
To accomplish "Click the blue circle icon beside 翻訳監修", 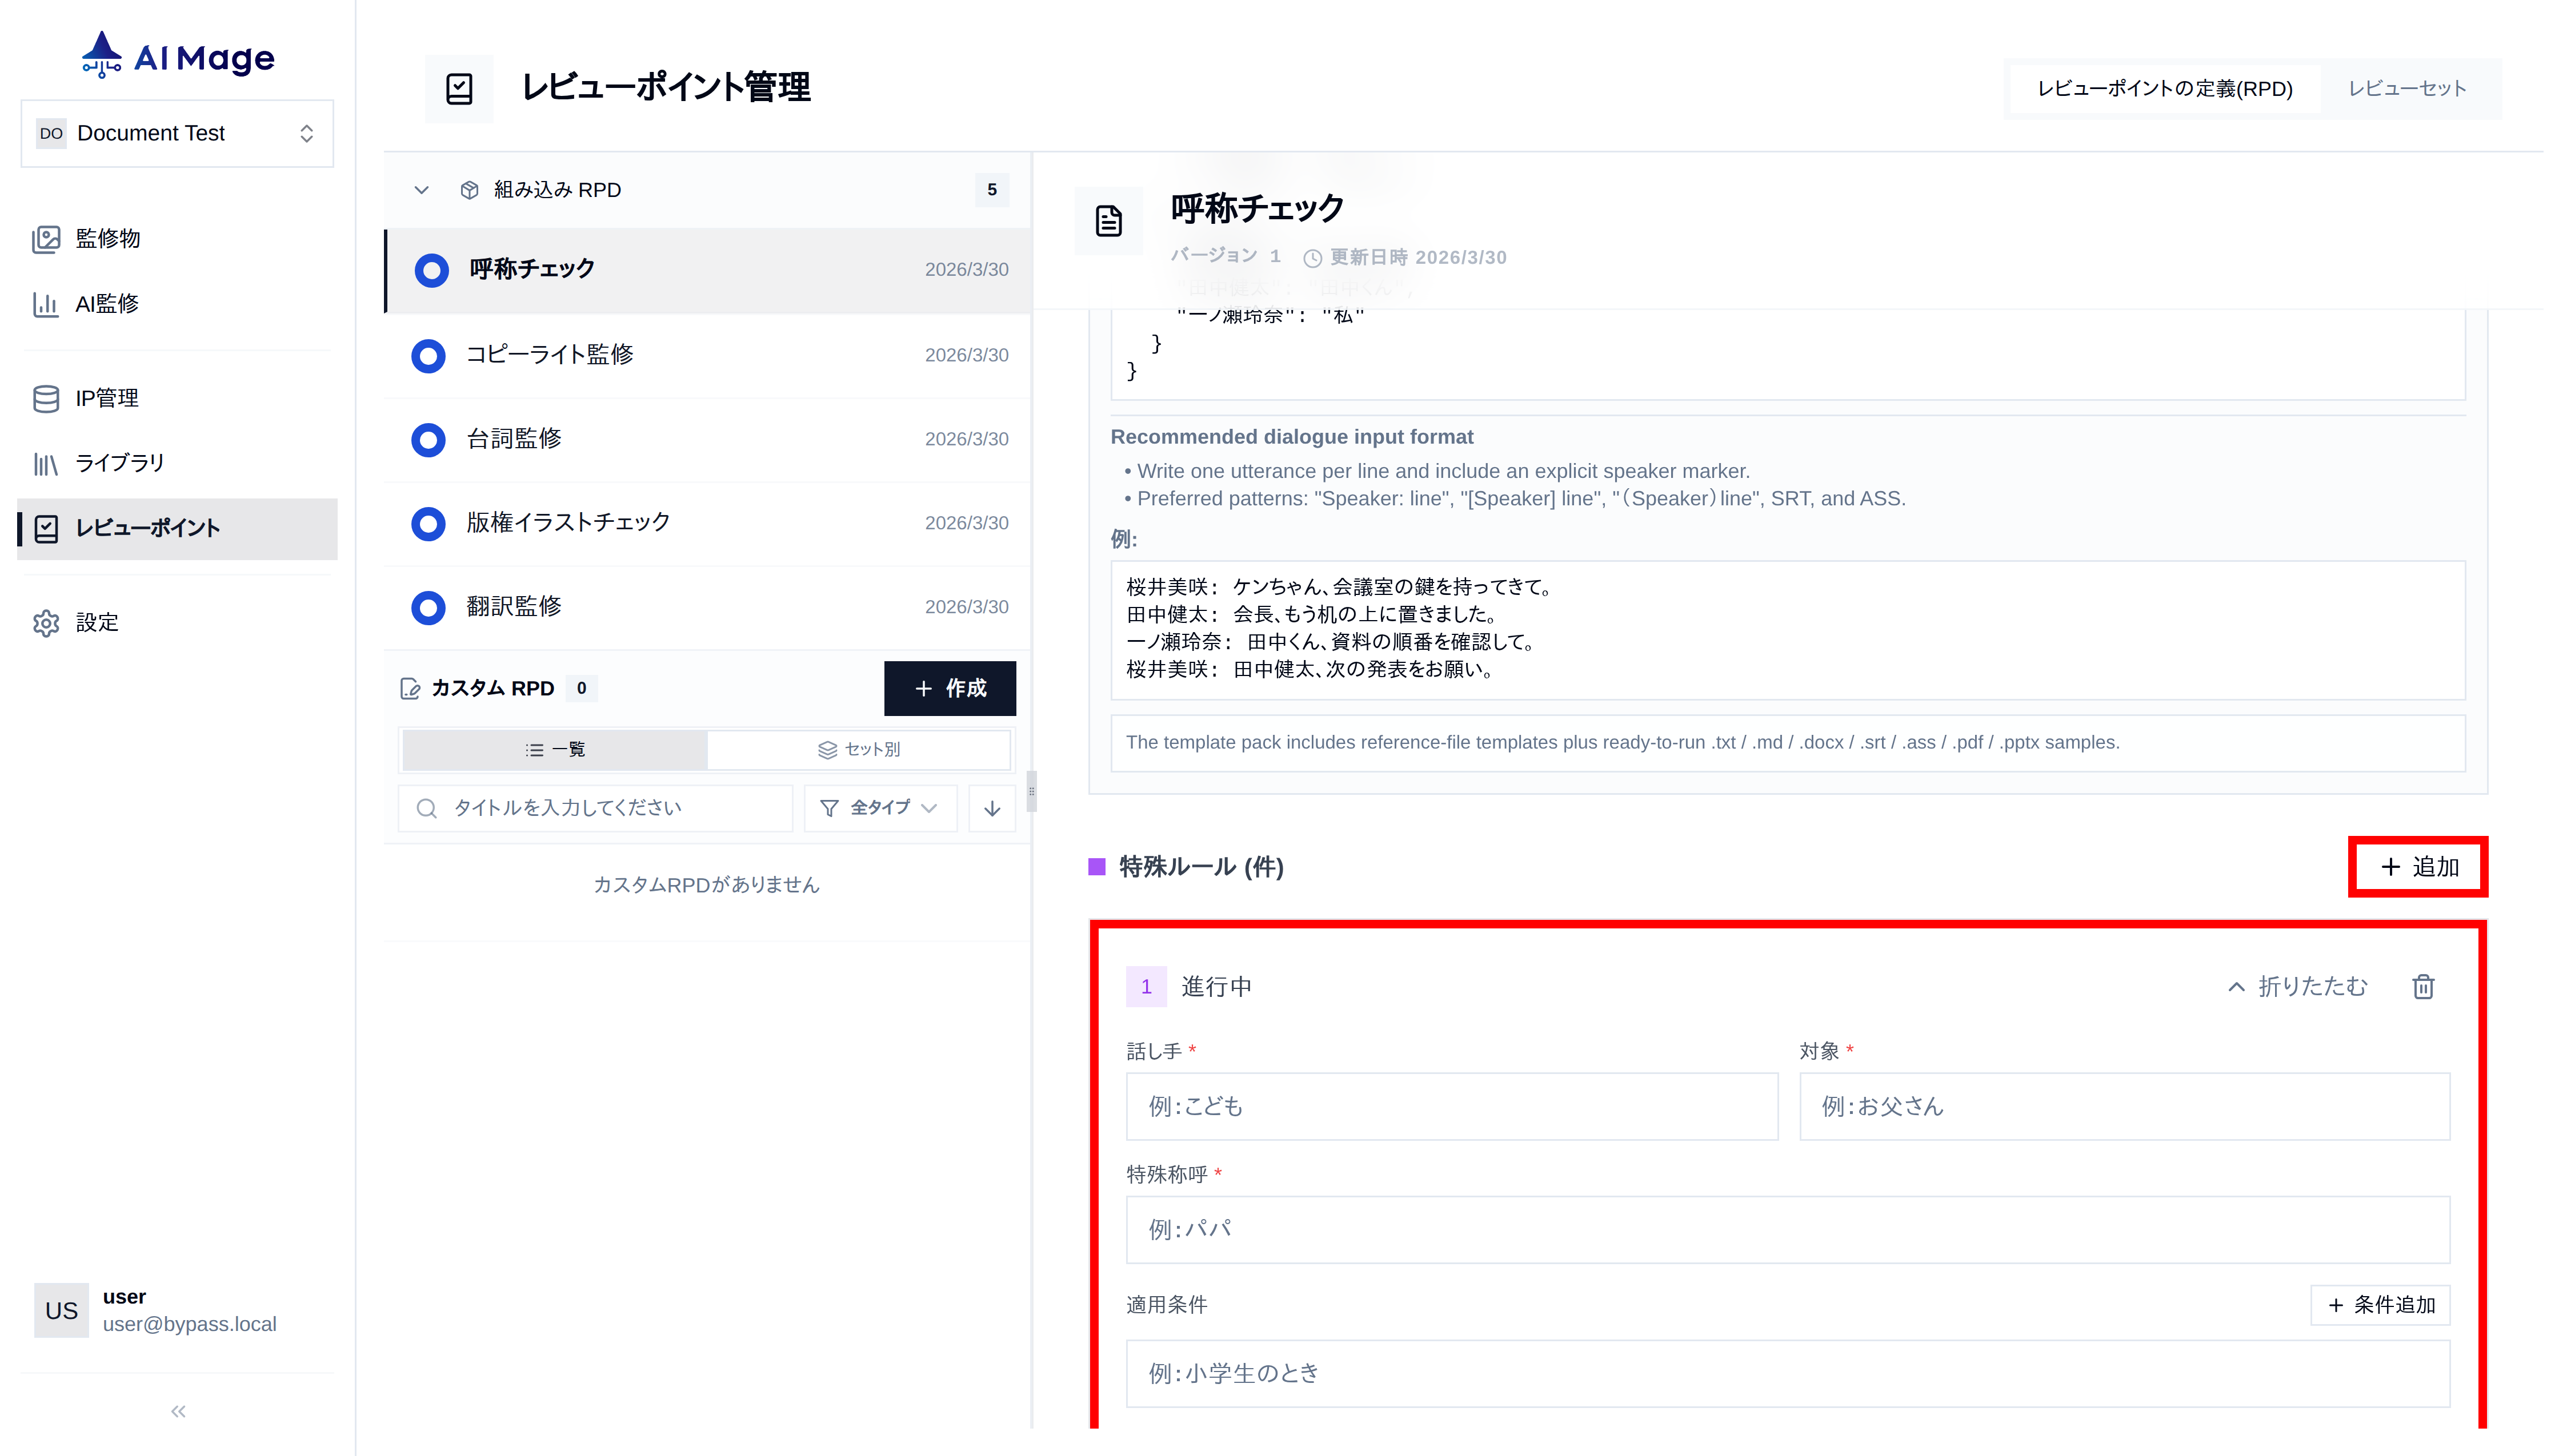I will pos(428,607).
